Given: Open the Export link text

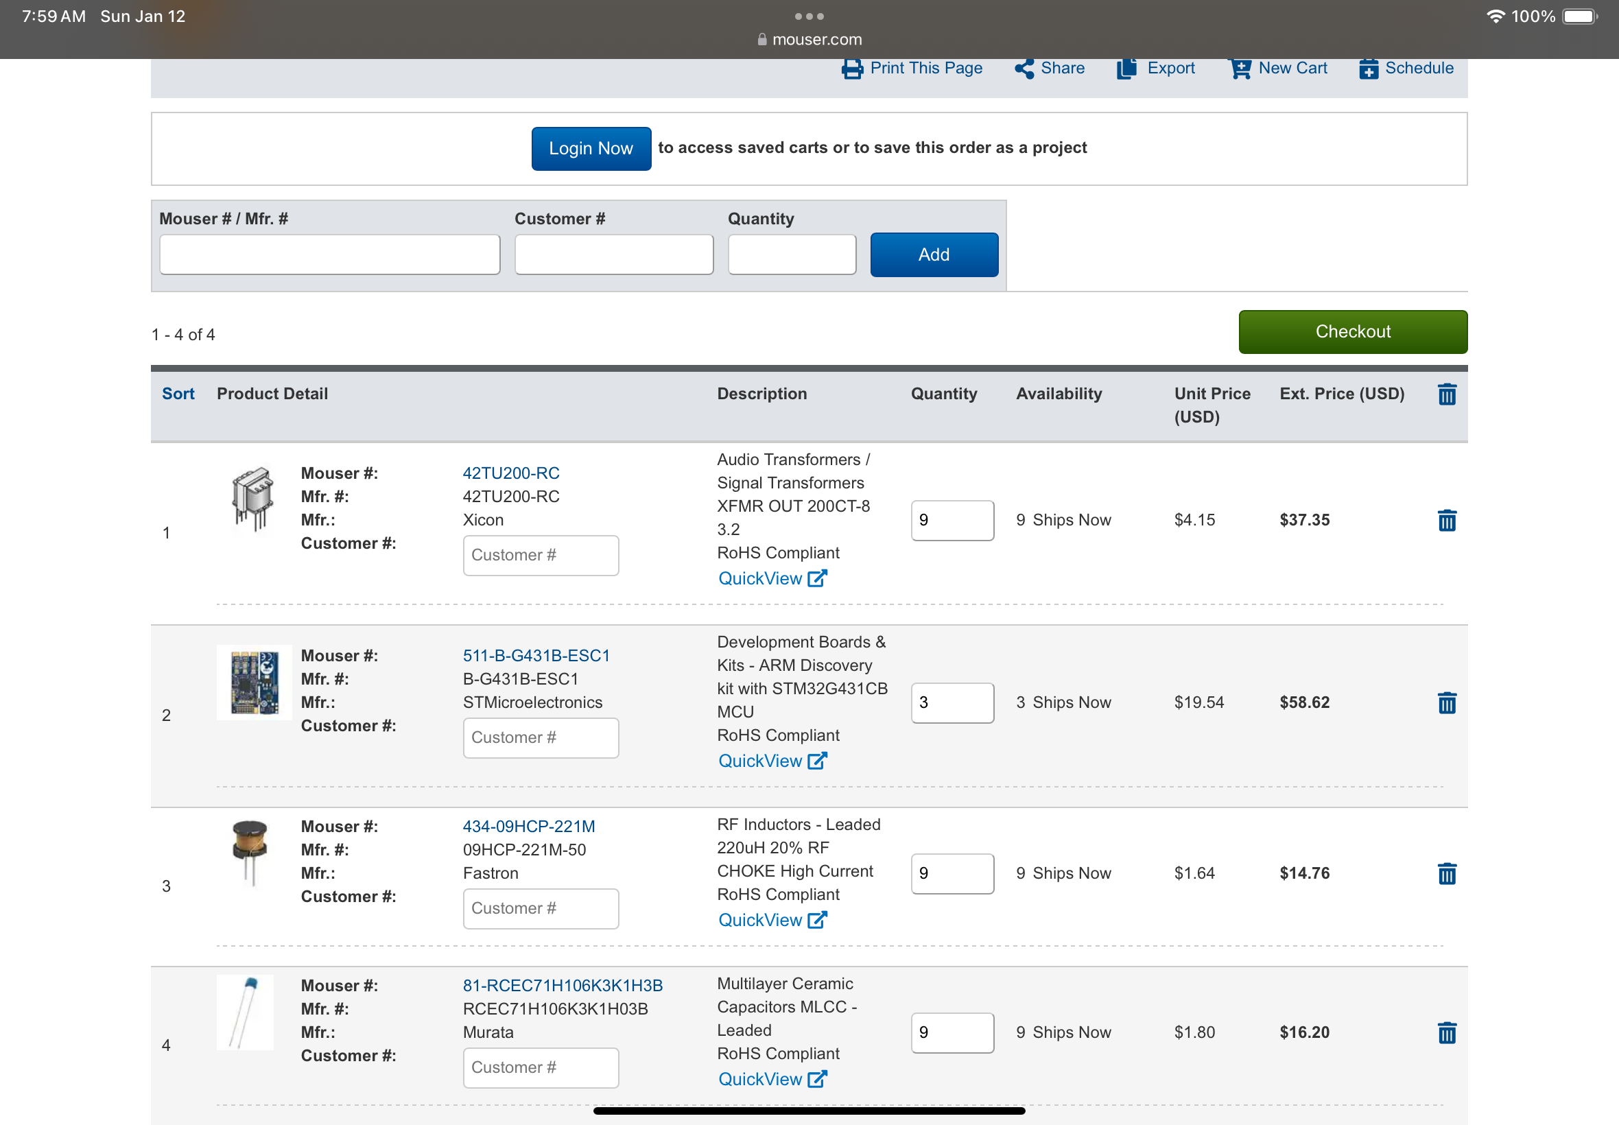Looking at the screenshot, I should [1172, 69].
